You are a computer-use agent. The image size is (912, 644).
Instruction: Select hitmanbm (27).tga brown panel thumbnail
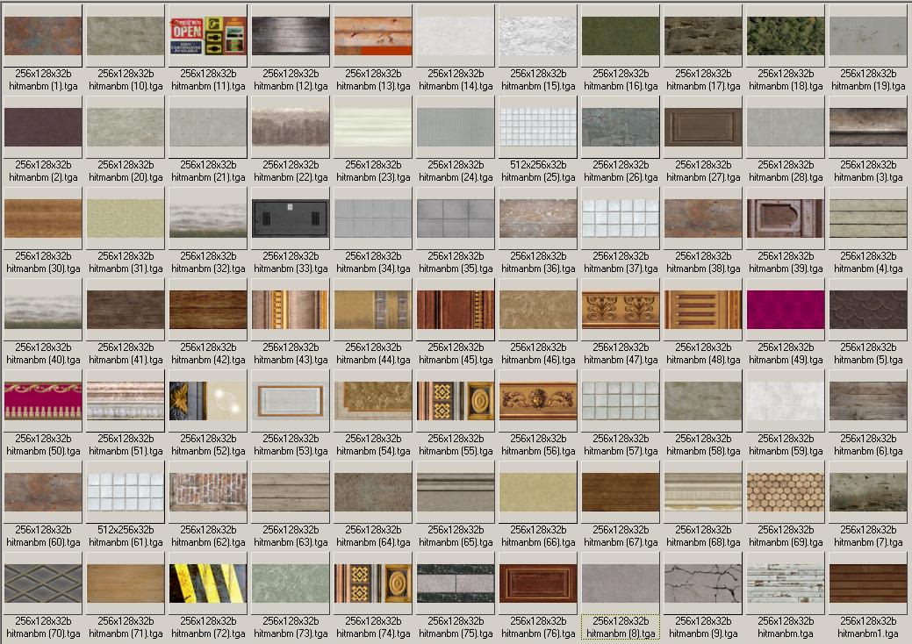pos(703,127)
